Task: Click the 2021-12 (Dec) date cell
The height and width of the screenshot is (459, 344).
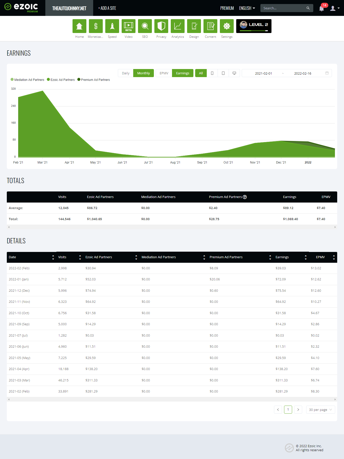Action: 19,291
